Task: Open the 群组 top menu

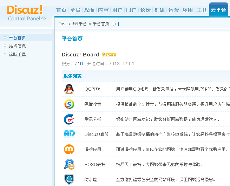Action: tap(159, 10)
